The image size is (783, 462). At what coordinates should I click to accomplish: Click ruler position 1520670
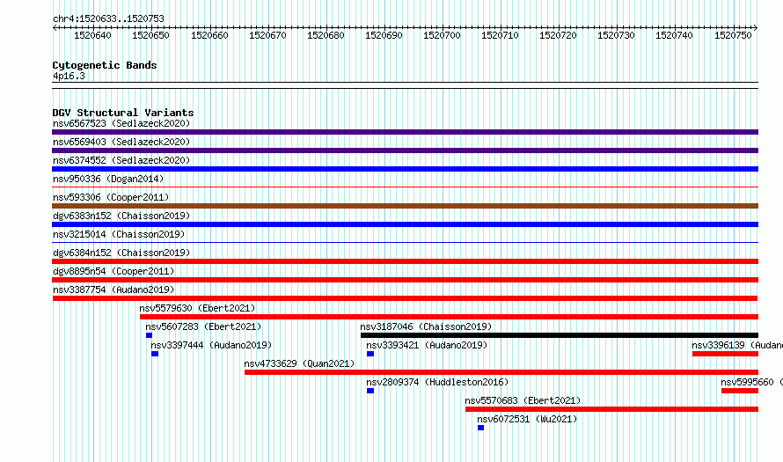pyautogui.click(x=267, y=35)
